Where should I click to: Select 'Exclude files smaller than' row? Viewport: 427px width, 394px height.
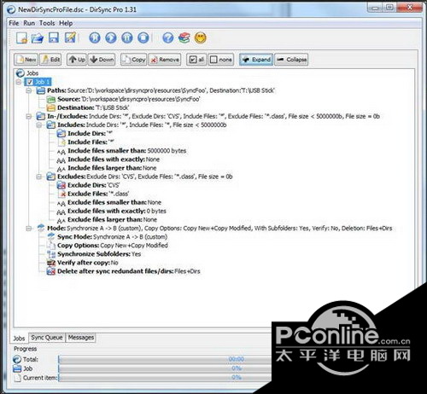click(x=109, y=202)
